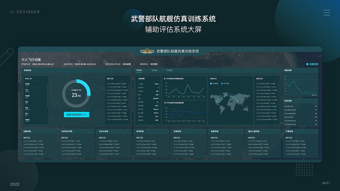Click 查看项目数据中心 button

[76, 115]
